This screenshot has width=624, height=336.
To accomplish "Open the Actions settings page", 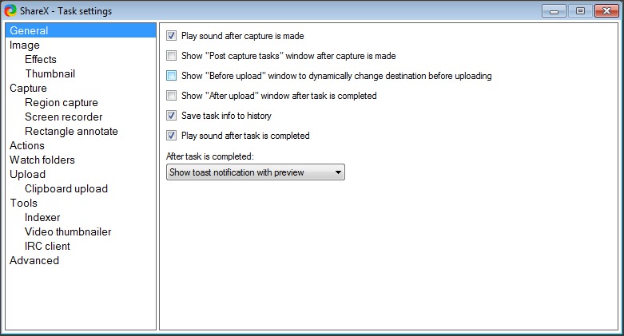I will click(x=27, y=146).
